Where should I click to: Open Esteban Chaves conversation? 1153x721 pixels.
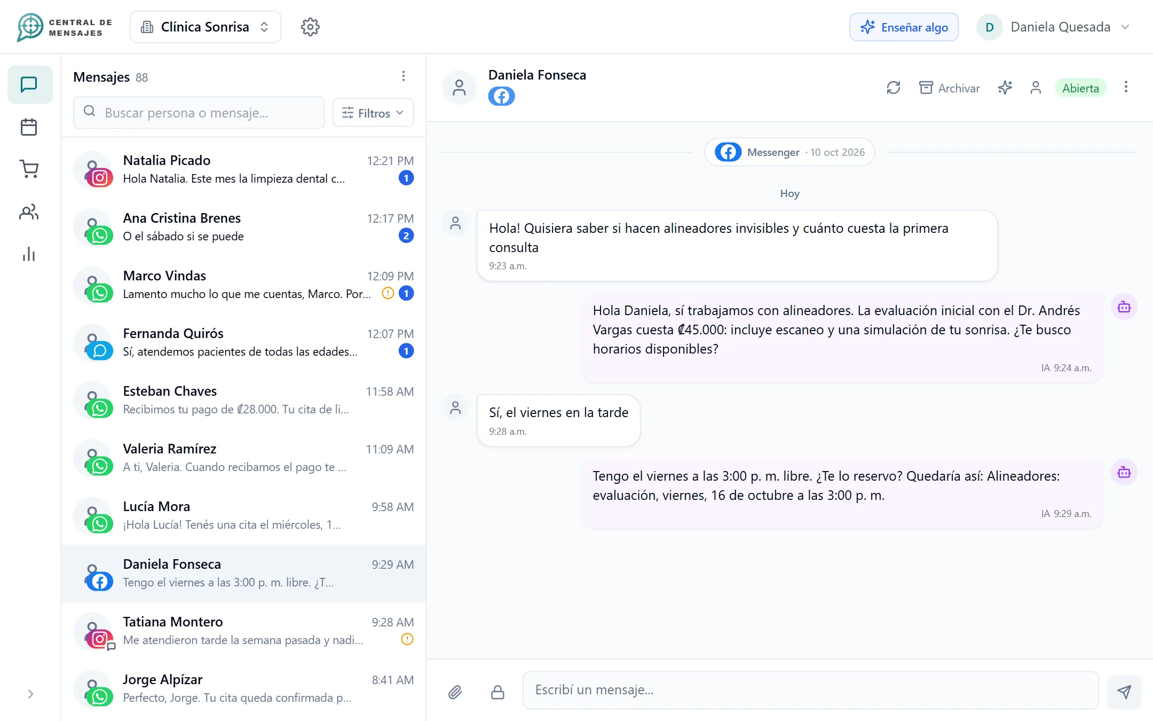click(243, 400)
